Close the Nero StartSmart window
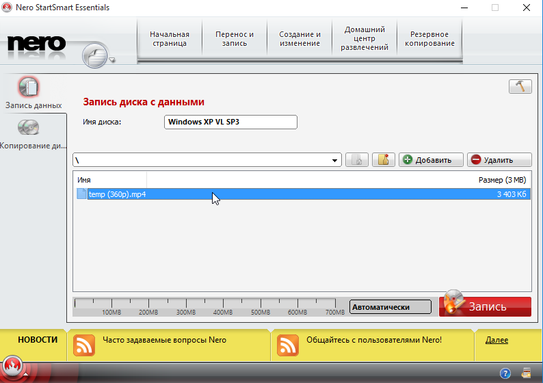Screen dimensions: 543x383 (527, 8)
